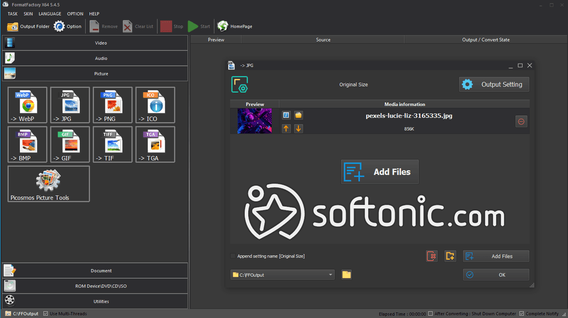Choose the -> PNG format icon

point(112,105)
